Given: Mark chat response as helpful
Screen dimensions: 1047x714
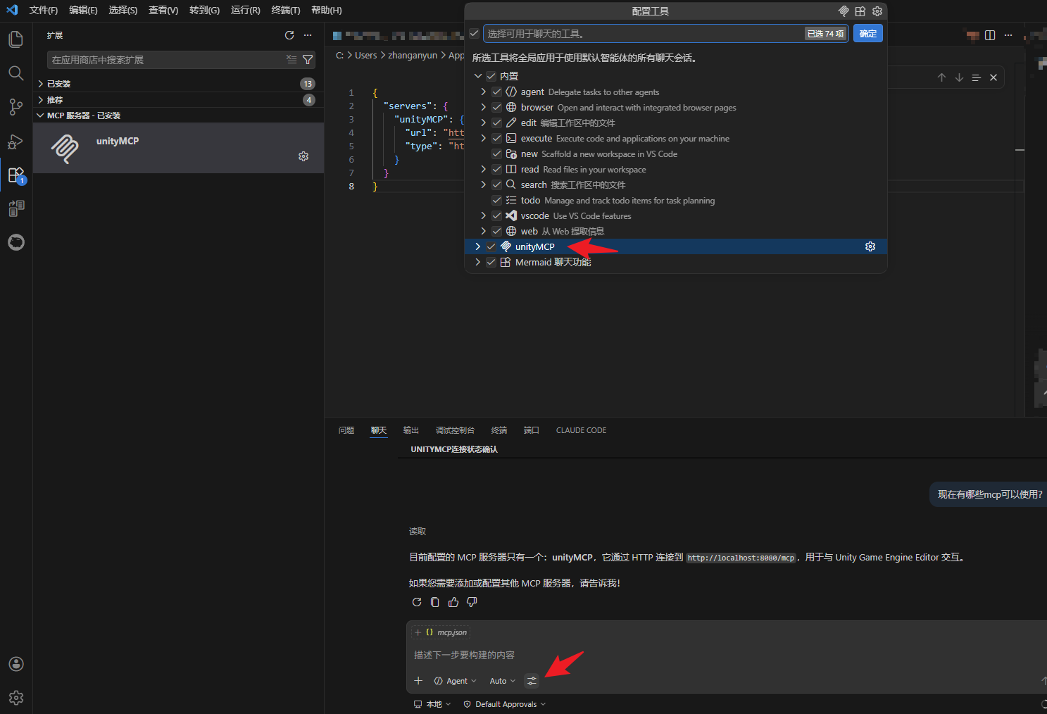Looking at the screenshot, I should 453,602.
